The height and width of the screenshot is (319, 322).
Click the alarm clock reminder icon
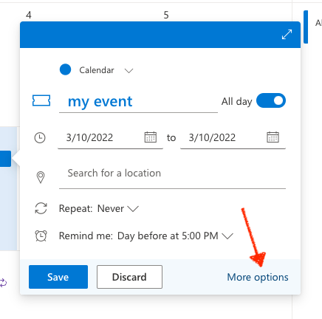pyautogui.click(x=41, y=236)
